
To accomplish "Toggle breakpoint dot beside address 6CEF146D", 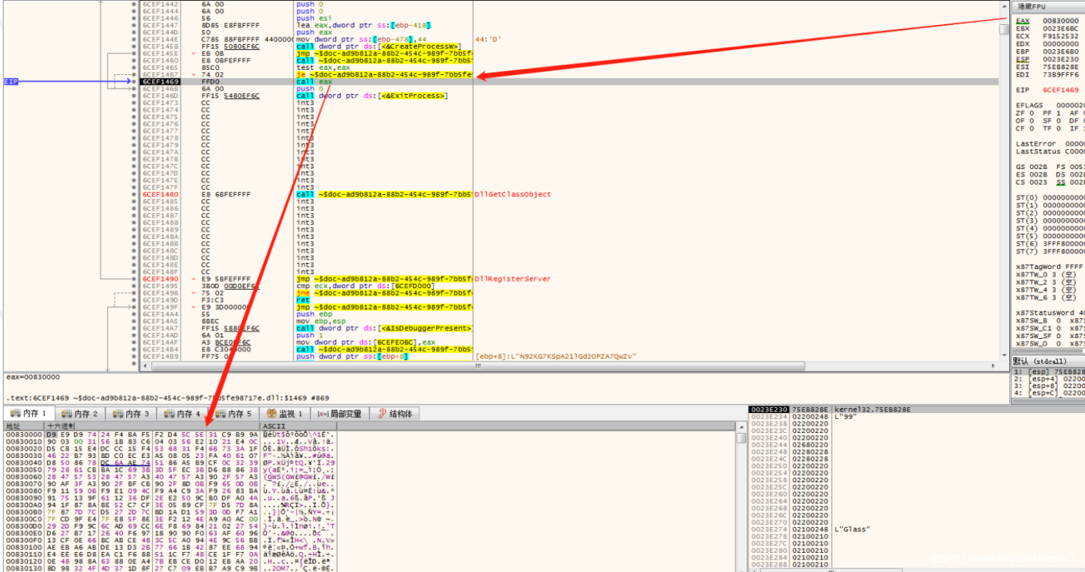I will 134,96.
